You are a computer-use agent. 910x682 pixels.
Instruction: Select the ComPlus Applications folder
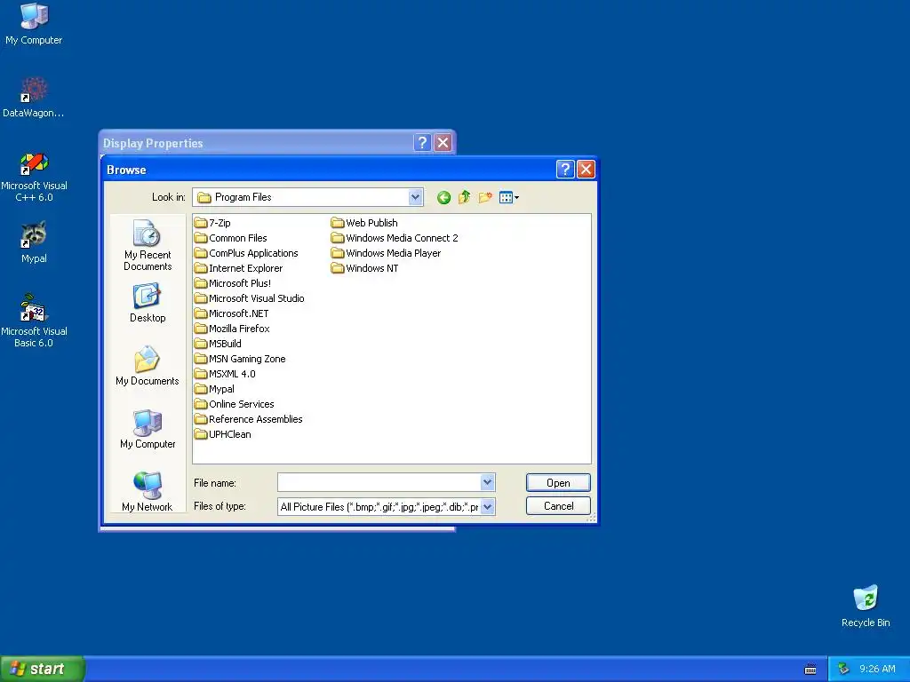[x=246, y=253]
